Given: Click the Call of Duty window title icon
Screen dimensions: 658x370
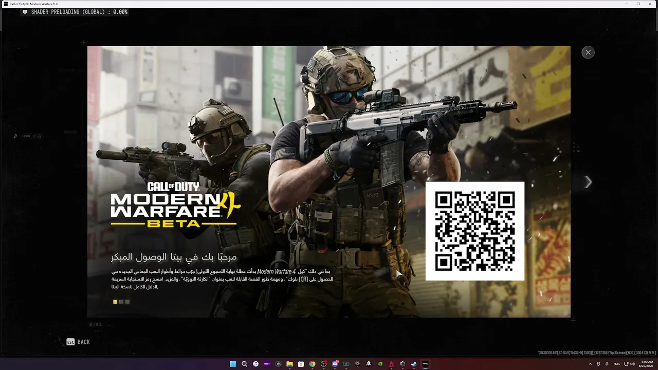Looking at the screenshot, I should [6, 4].
